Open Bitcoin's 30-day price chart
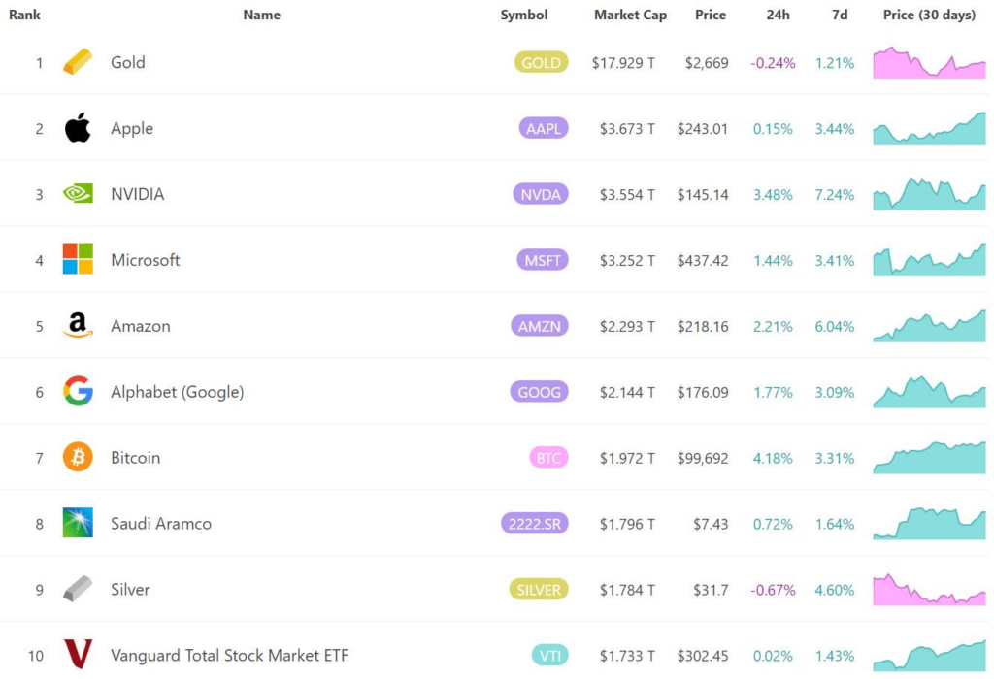The image size is (994, 679). pos(929,457)
